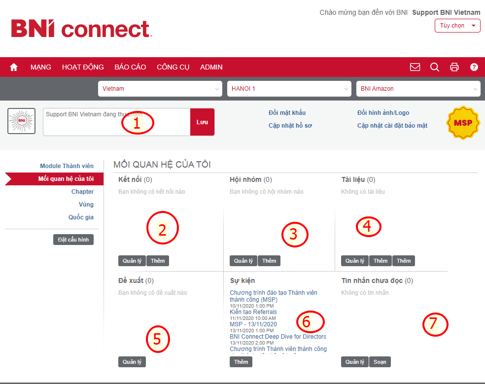This screenshot has height=384, width=485.
Task: Click the date 10/11/2020 1:00 PM
Action: [252, 306]
